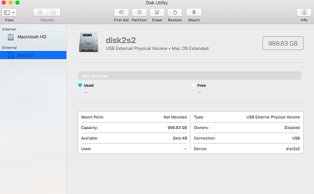Click the Used label in legend
Viewport: 314px width, 194px height.
(89, 85)
